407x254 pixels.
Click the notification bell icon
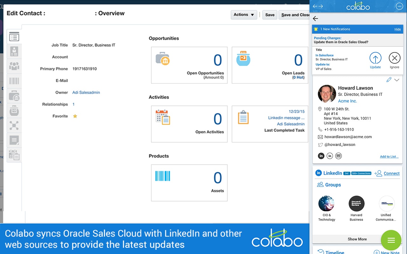coord(316,29)
